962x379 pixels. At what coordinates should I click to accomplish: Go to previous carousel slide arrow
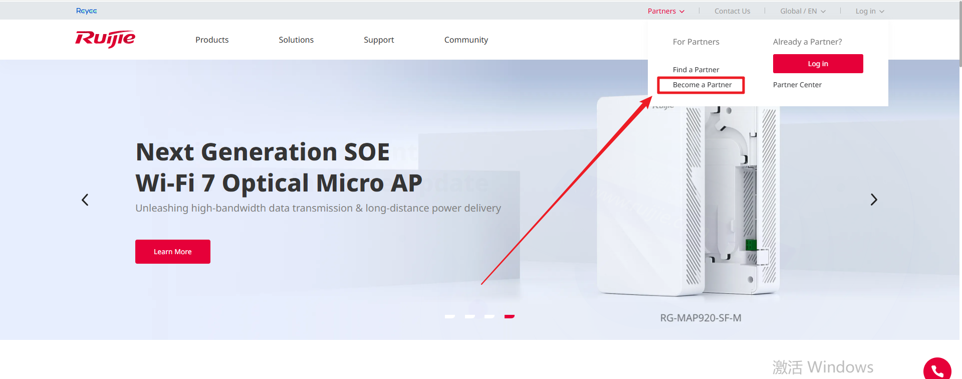[85, 200]
